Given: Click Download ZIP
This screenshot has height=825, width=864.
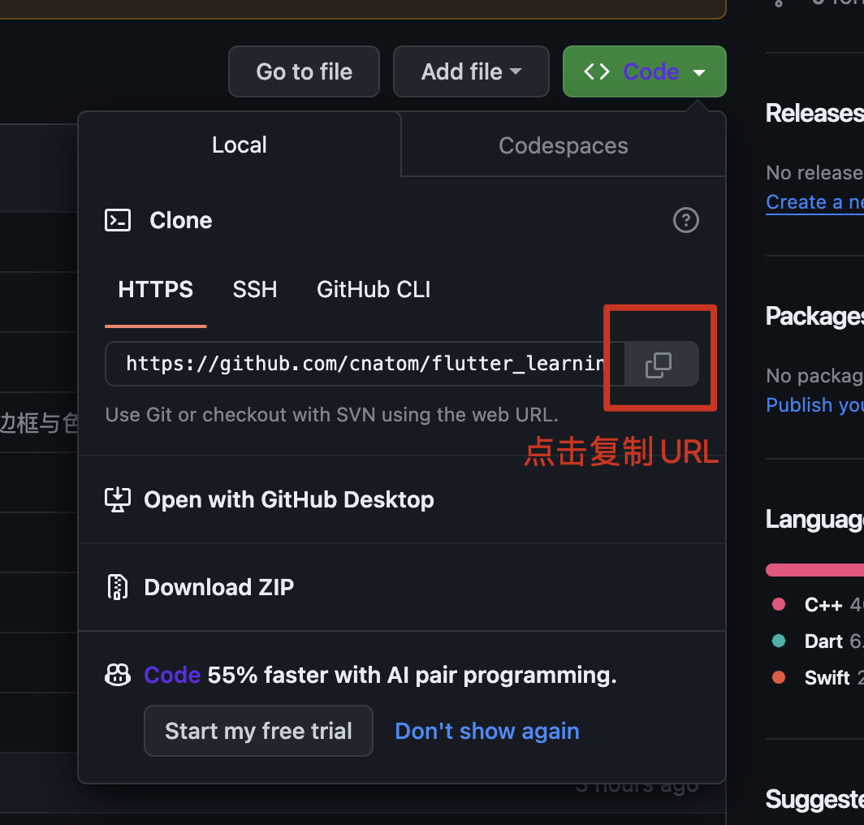Looking at the screenshot, I should pyautogui.click(x=218, y=587).
